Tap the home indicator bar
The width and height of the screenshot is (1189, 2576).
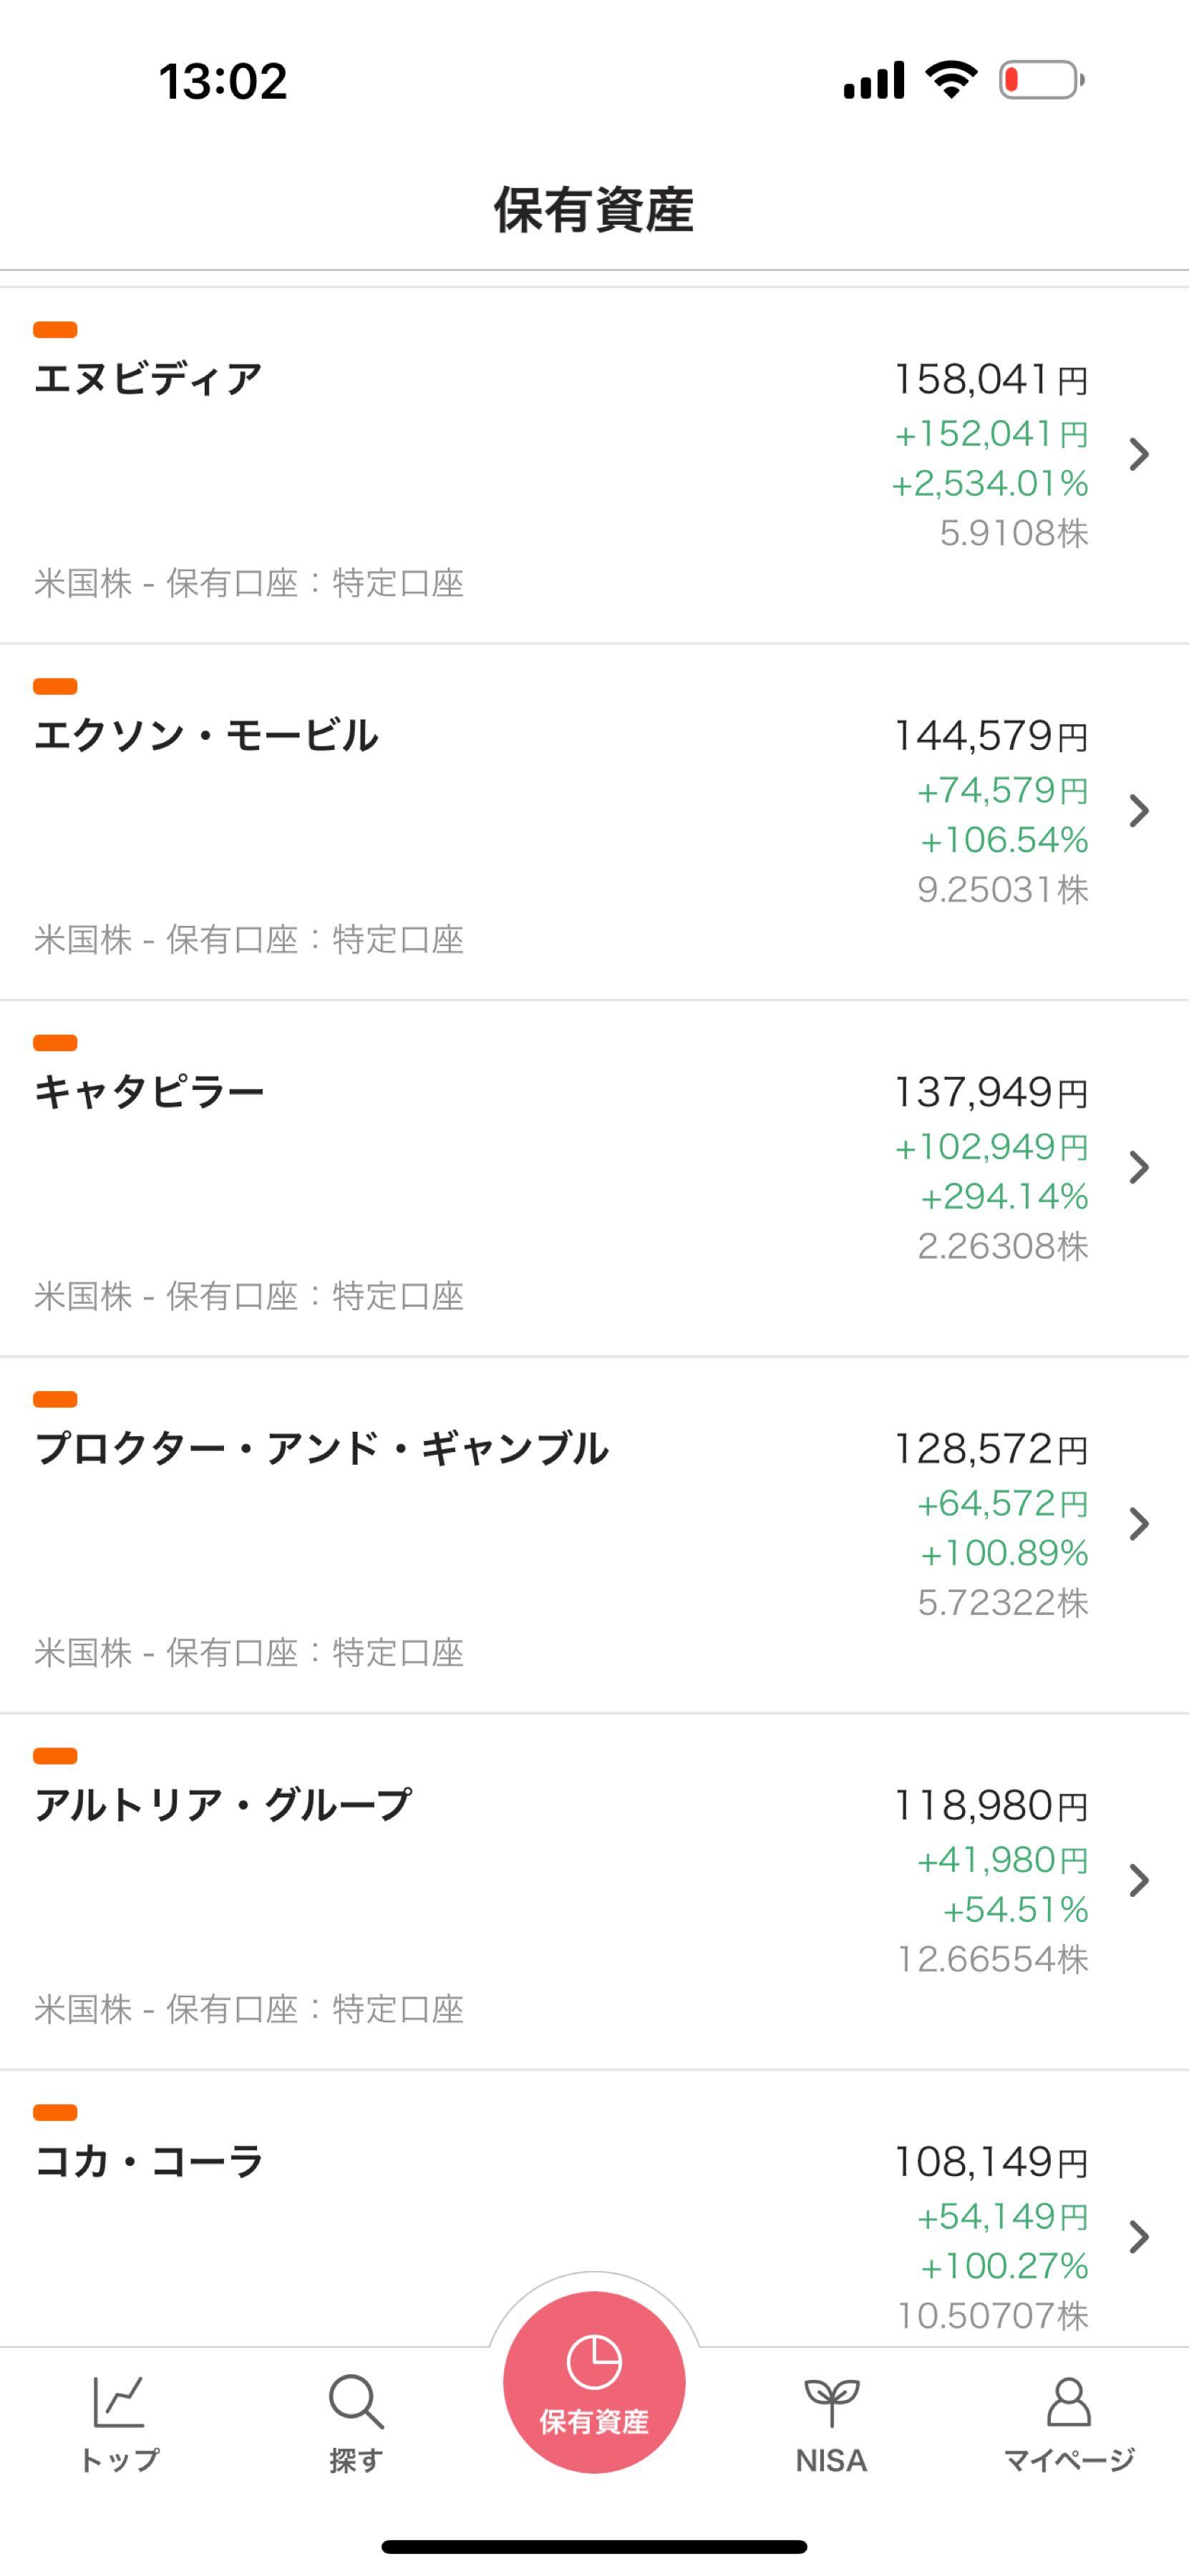(594, 2546)
